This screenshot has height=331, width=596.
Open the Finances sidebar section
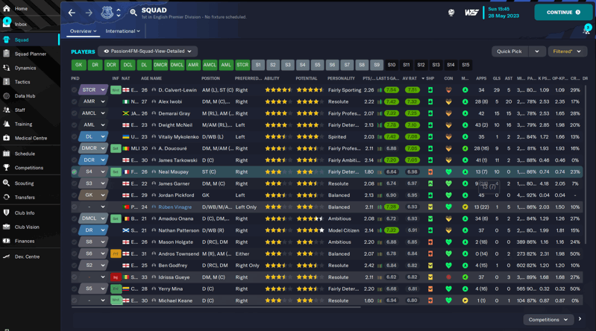tap(24, 241)
